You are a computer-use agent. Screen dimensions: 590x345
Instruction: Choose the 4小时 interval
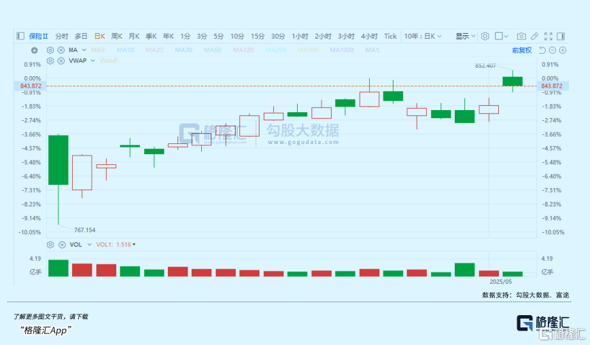point(369,36)
